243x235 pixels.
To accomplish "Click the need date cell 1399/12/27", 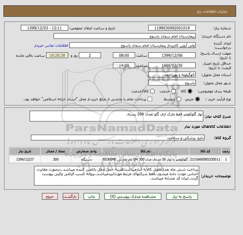I will pos(25,159).
